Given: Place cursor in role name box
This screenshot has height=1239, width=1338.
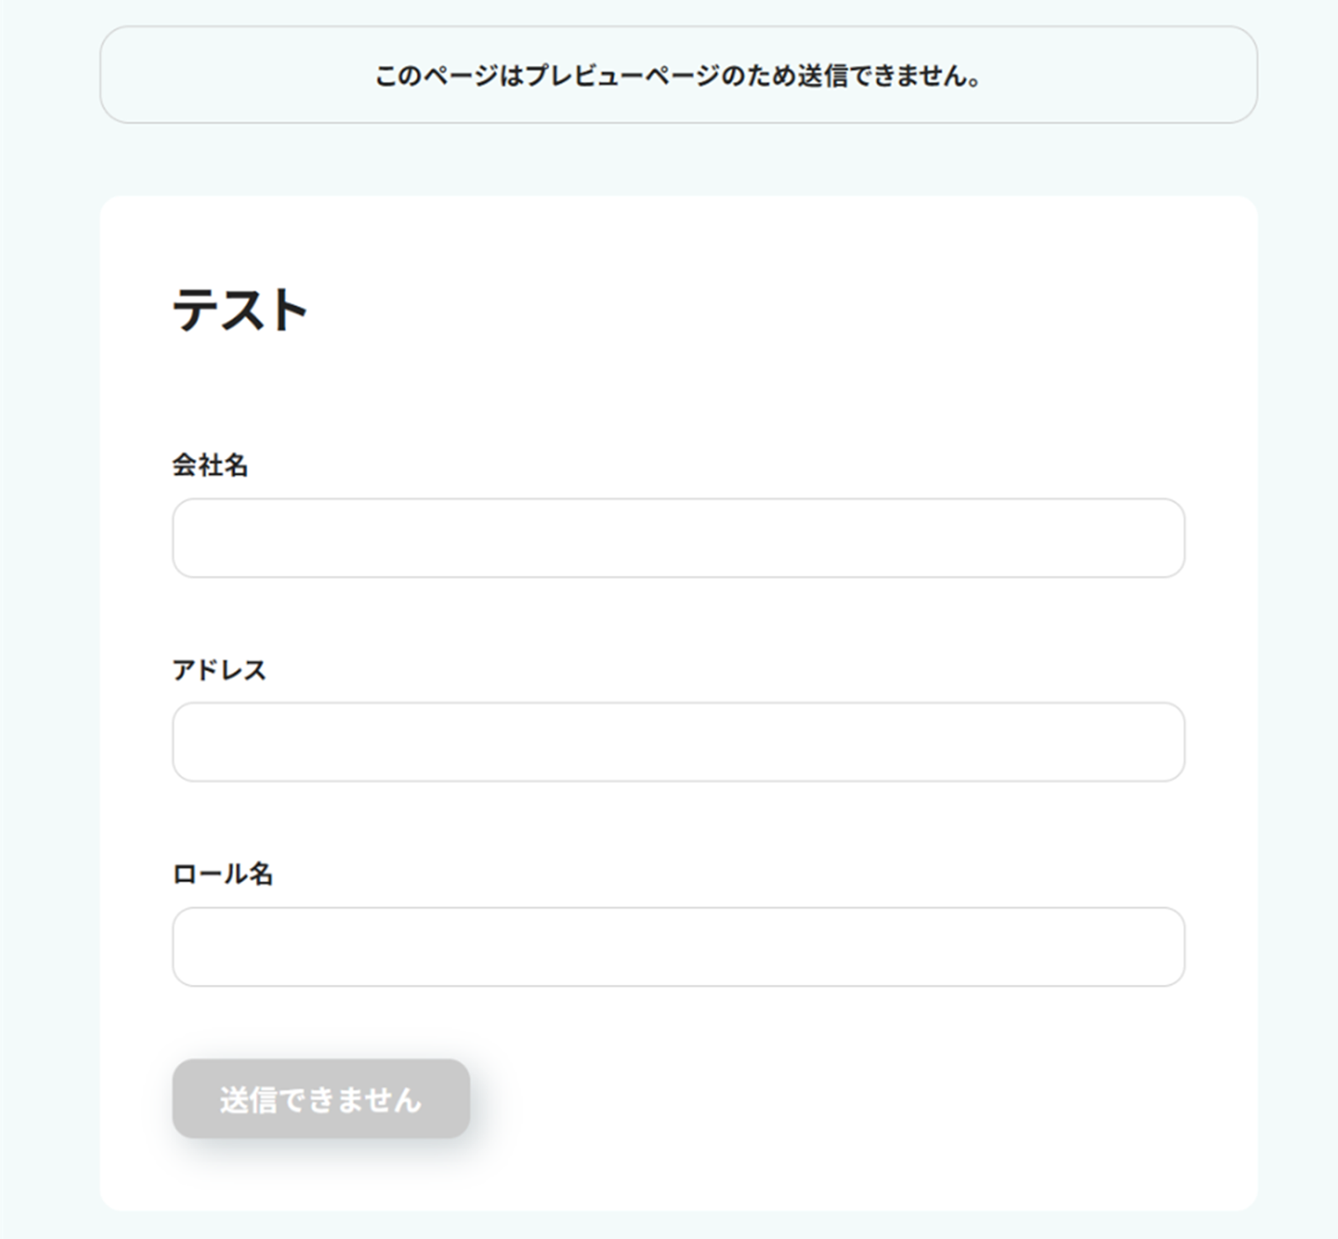Looking at the screenshot, I should click(x=678, y=946).
